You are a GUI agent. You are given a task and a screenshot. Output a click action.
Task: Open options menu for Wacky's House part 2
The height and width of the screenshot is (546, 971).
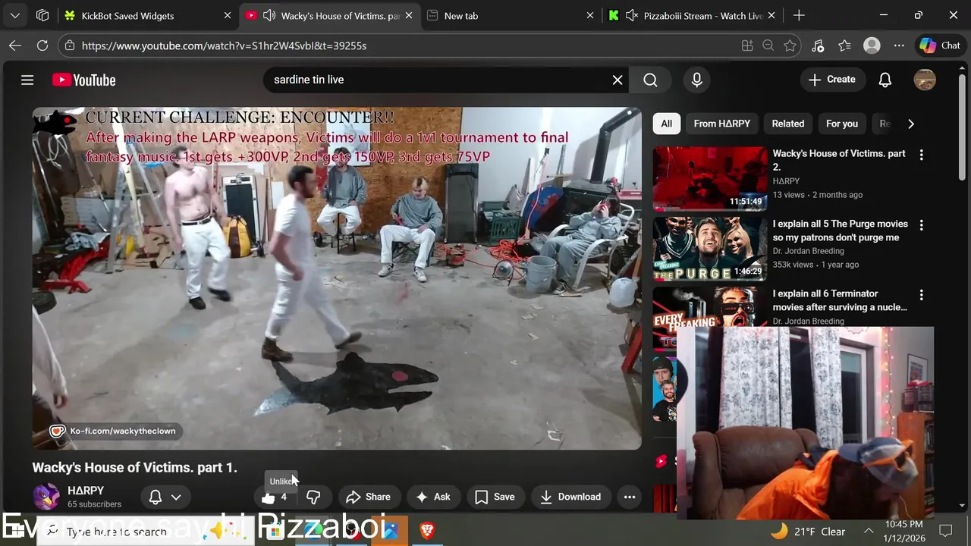tap(921, 155)
